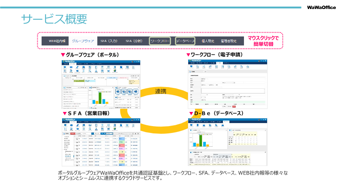
Task: Click the ▼D-Be（データベース） heading
Action: (x=217, y=113)
